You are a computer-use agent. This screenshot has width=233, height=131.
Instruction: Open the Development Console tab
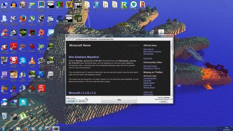tap(82, 39)
